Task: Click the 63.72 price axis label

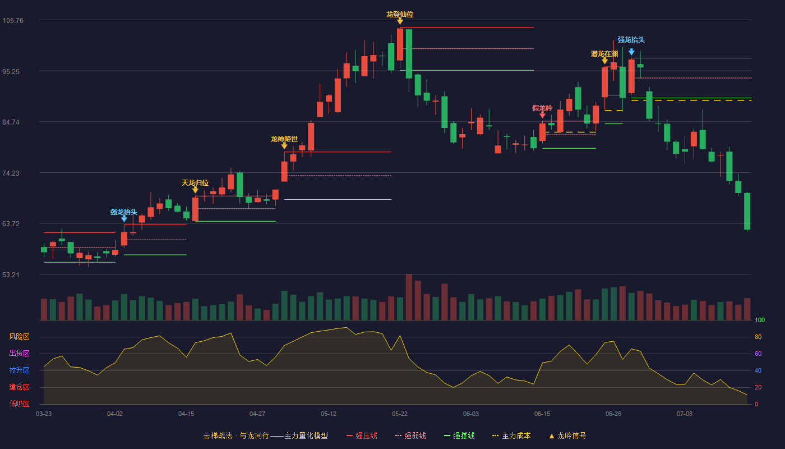Action: tap(11, 224)
